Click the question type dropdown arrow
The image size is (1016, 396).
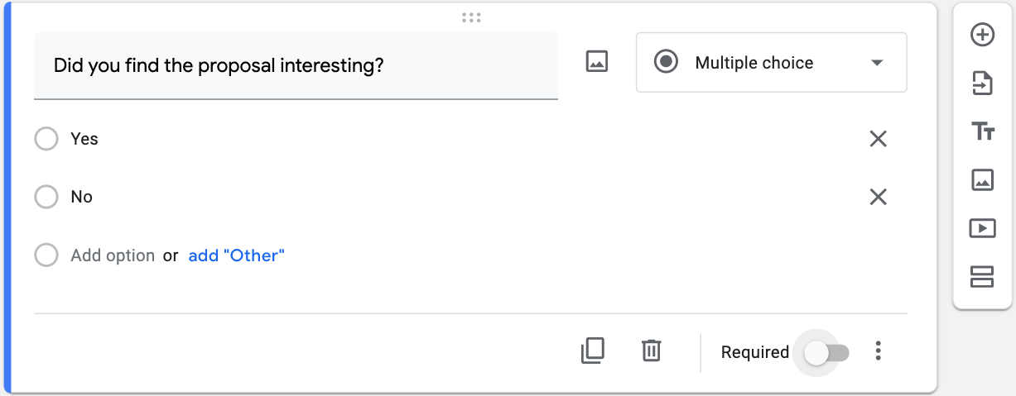pyautogui.click(x=878, y=63)
